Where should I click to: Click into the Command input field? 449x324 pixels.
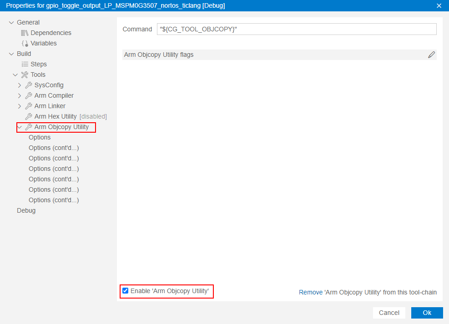(297, 29)
